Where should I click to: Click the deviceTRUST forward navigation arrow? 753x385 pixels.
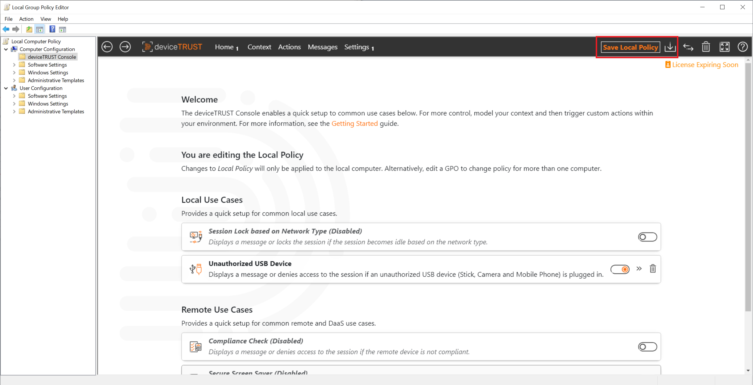(125, 47)
